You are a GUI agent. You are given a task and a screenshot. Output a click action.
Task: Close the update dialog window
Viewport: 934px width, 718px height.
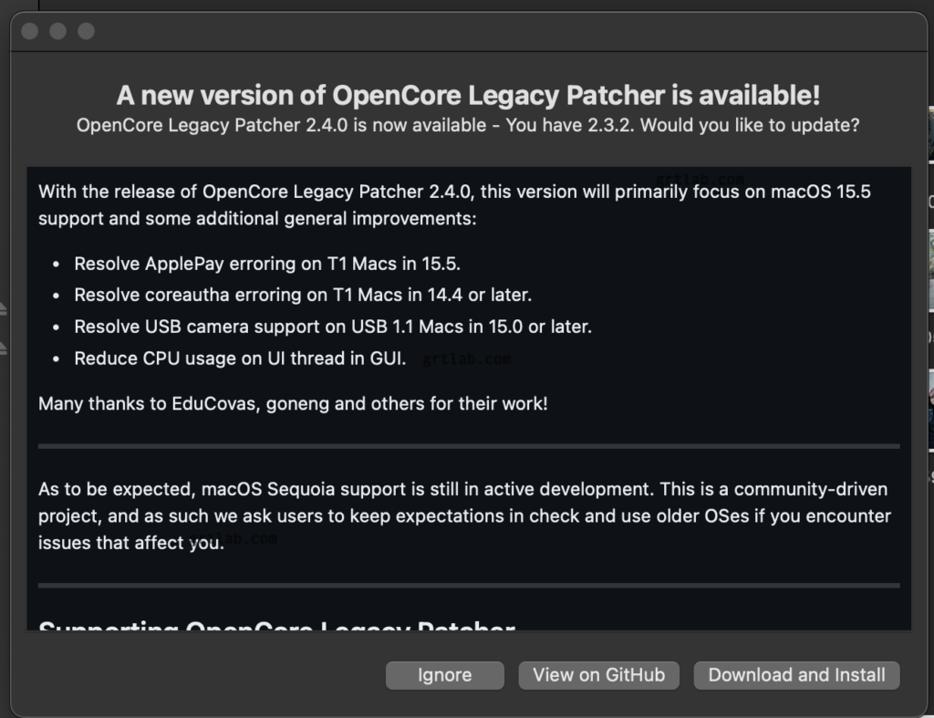(x=30, y=31)
